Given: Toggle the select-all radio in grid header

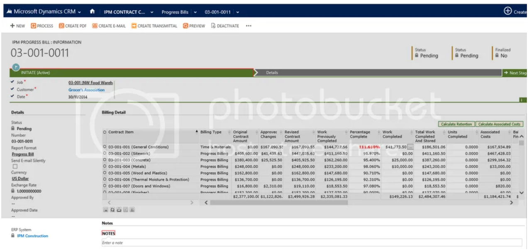Looking at the screenshot, I should tap(105, 132).
